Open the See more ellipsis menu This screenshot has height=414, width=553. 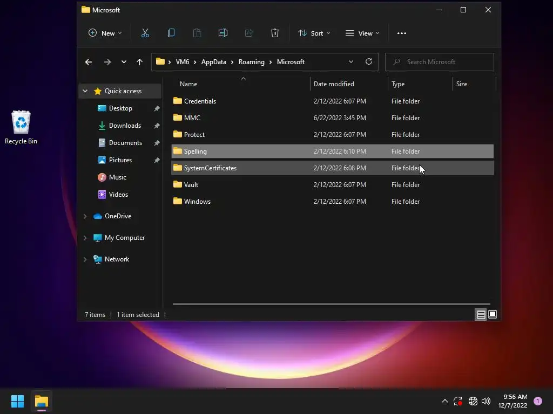402,33
